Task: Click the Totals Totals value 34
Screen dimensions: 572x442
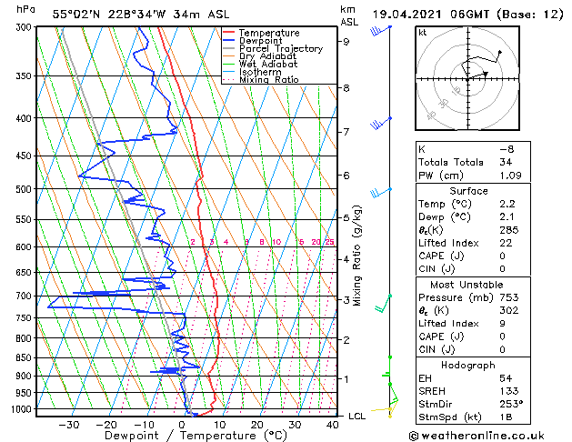Action: [506, 162]
